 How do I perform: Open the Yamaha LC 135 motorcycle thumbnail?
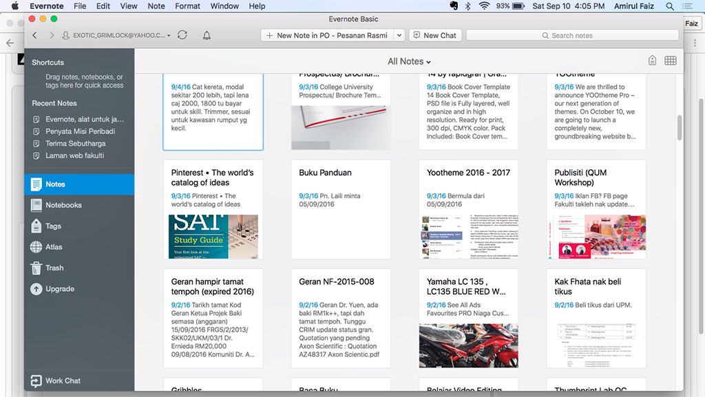point(468,346)
